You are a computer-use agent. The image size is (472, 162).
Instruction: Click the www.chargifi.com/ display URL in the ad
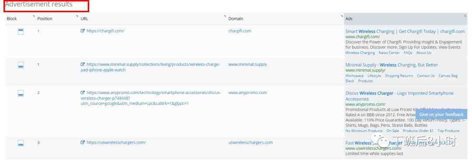(362, 37)
